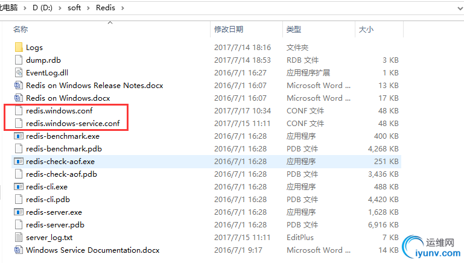
Task: Select the file name redis-server.exe
Action: point(54,212)
